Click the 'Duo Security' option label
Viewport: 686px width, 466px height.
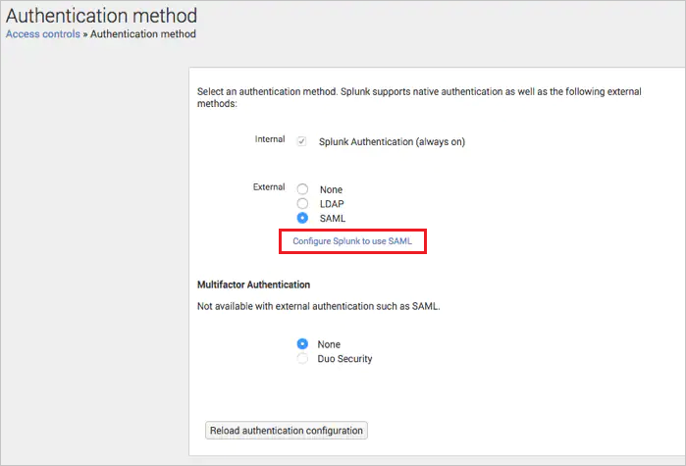[x=344, y=359]
